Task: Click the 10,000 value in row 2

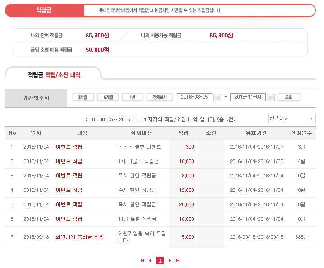Action: click(187, 161)
